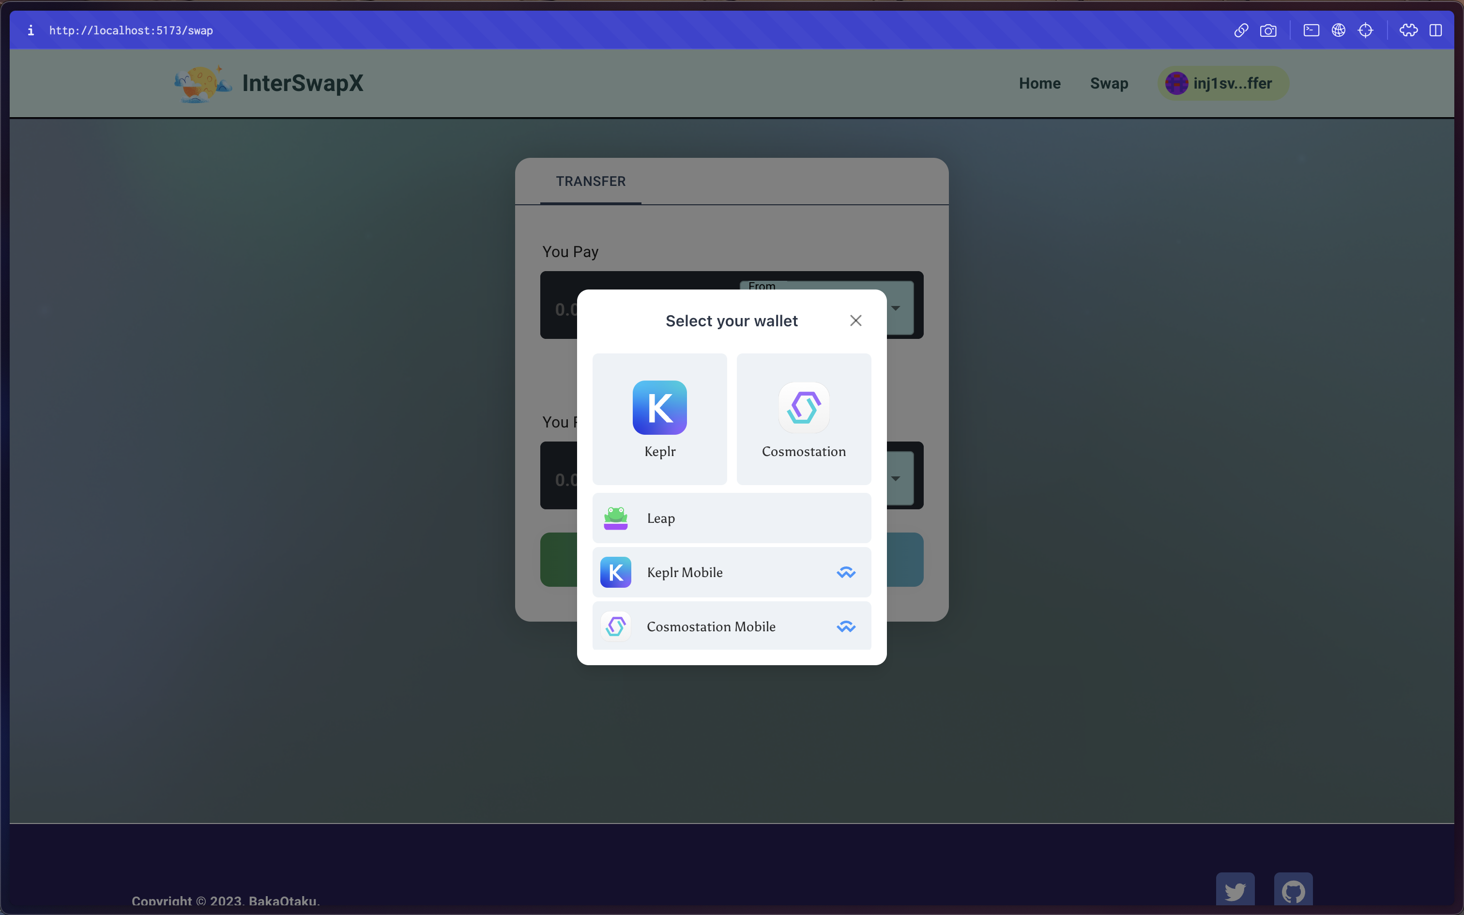The image size is (1464, 915).
Task: Expand the receive chain dropdown arrow
Action: click(895, 479)
